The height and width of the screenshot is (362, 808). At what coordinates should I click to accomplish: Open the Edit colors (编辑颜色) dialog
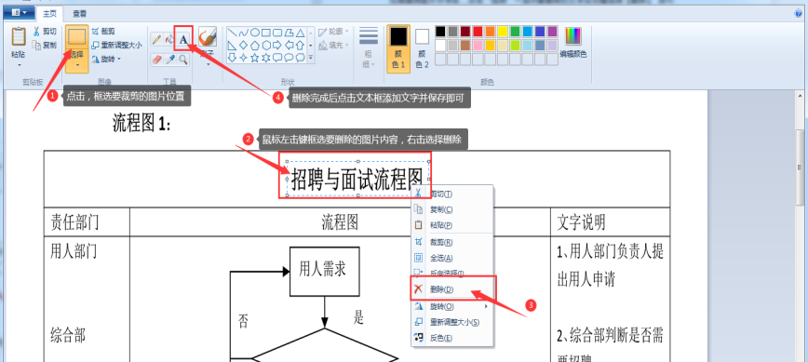coord(572,42)
